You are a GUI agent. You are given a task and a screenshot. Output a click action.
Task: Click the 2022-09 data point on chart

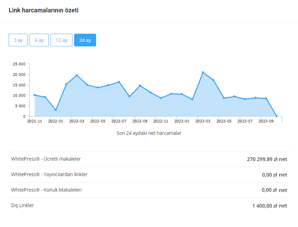coord(140,85)
